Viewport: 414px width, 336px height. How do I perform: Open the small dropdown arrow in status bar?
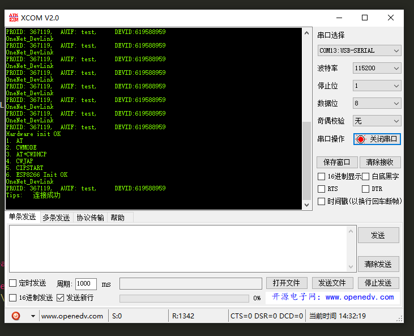[x=33, y=316]
